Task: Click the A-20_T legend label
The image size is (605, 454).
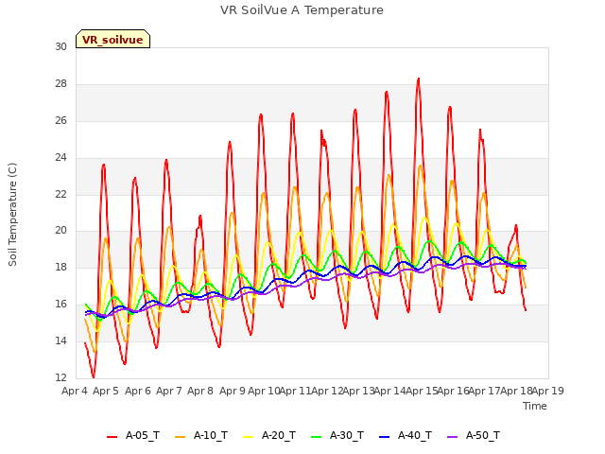Action: [279, 435]
